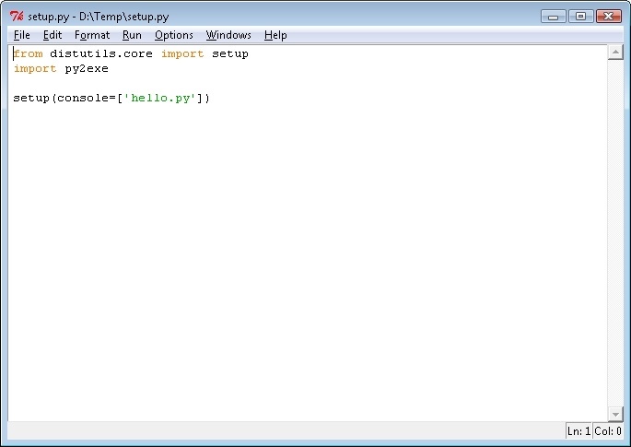Screen dimensions: 631x447
Task: Open the Help menu
Action: [x=275, y=35]
